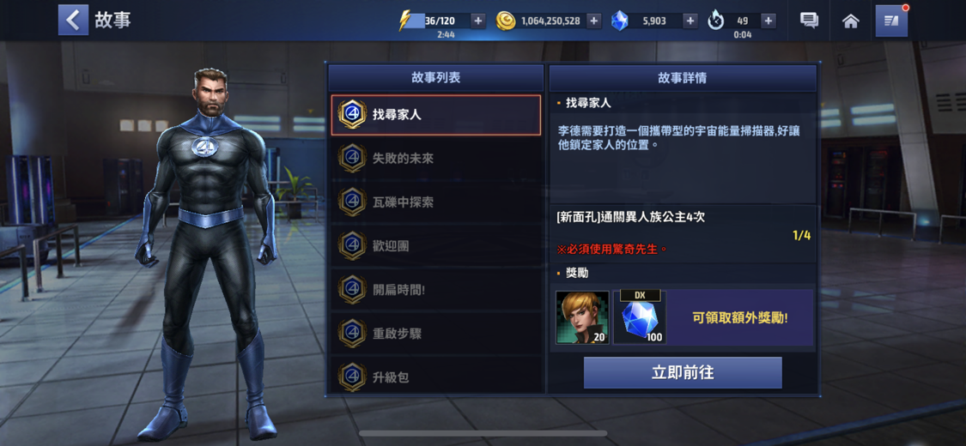Return to lobby via home icon
966x446 pixels.
[851, 21]
